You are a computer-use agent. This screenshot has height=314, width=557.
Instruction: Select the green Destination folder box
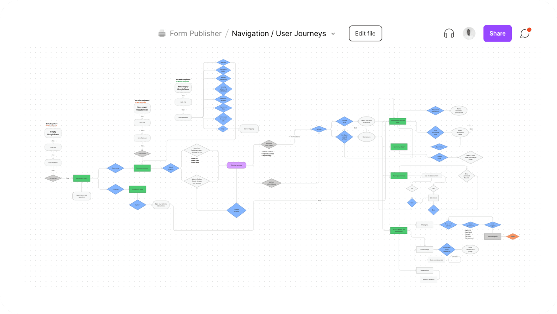[x=399, y=147]
